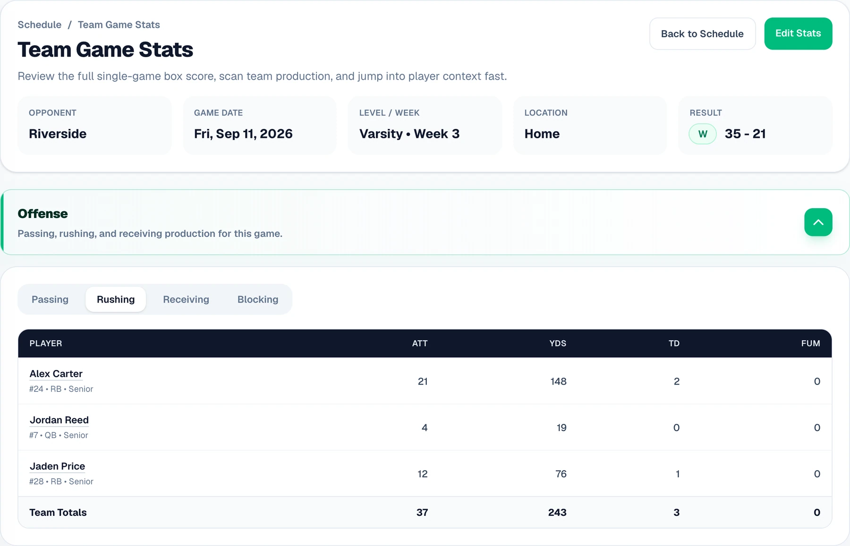Click the YDS column header
Screen dimensions: 850x546
558,344
